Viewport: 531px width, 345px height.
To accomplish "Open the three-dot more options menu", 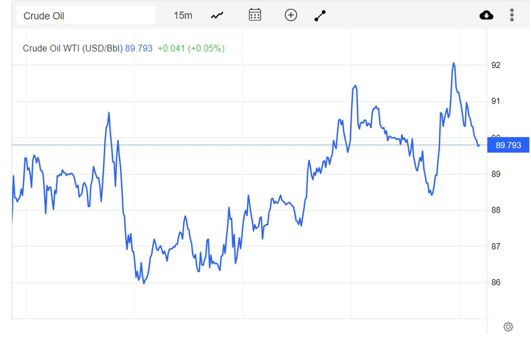I will pos(511,15).
